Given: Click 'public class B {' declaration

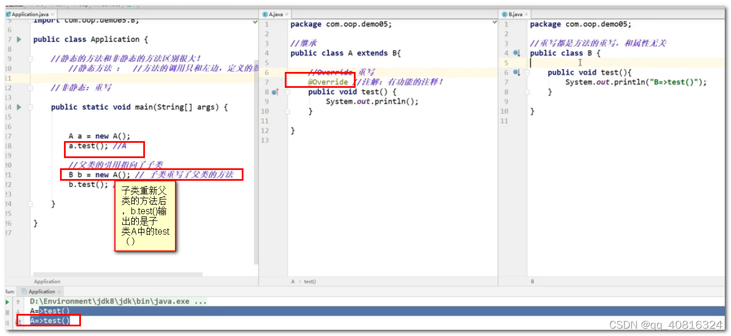Looking at the screenshot, I should (x=565, y=53).
